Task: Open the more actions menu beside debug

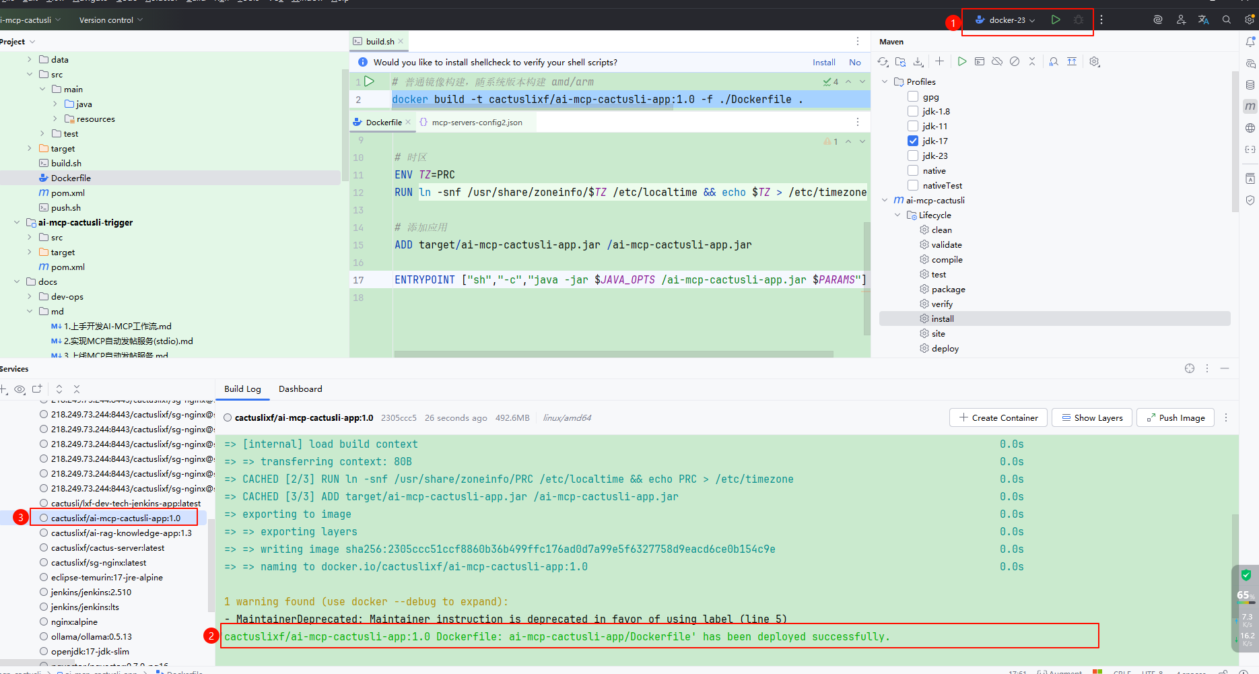Action: (1101, 20)
